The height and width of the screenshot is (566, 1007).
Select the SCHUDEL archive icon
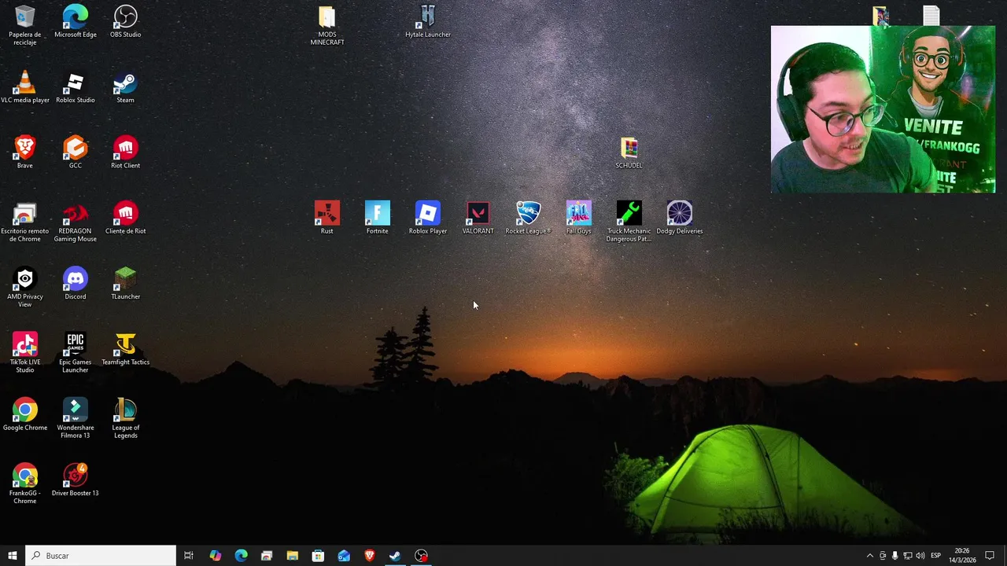(629, 153)
